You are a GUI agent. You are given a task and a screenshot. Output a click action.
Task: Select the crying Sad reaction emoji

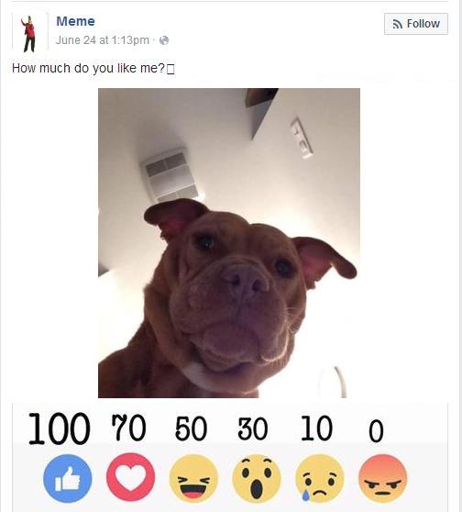coord(320,478)
